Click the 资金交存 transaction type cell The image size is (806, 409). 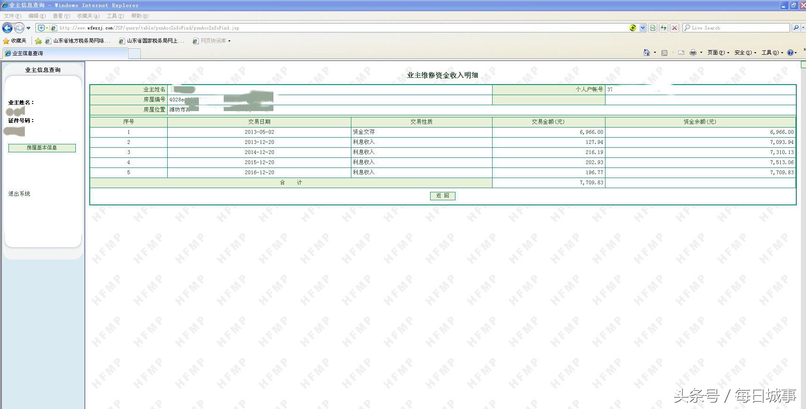coord(421,132)
